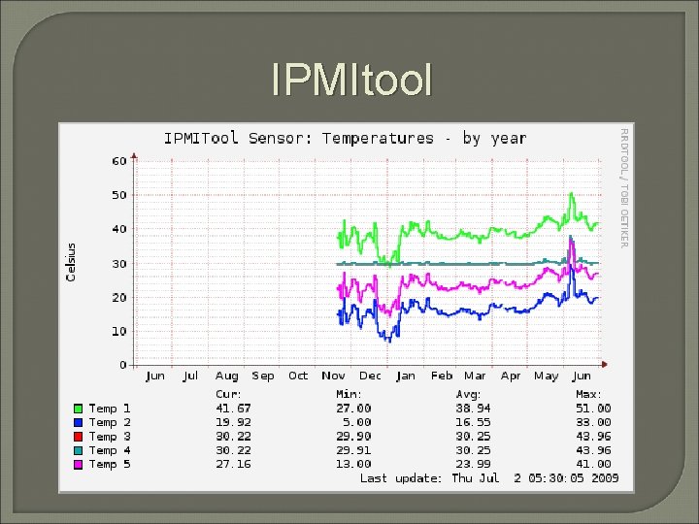Click the 'Dec' x-axis month label
The height and width of the screenshot is (524, 699).
[370, 377]
